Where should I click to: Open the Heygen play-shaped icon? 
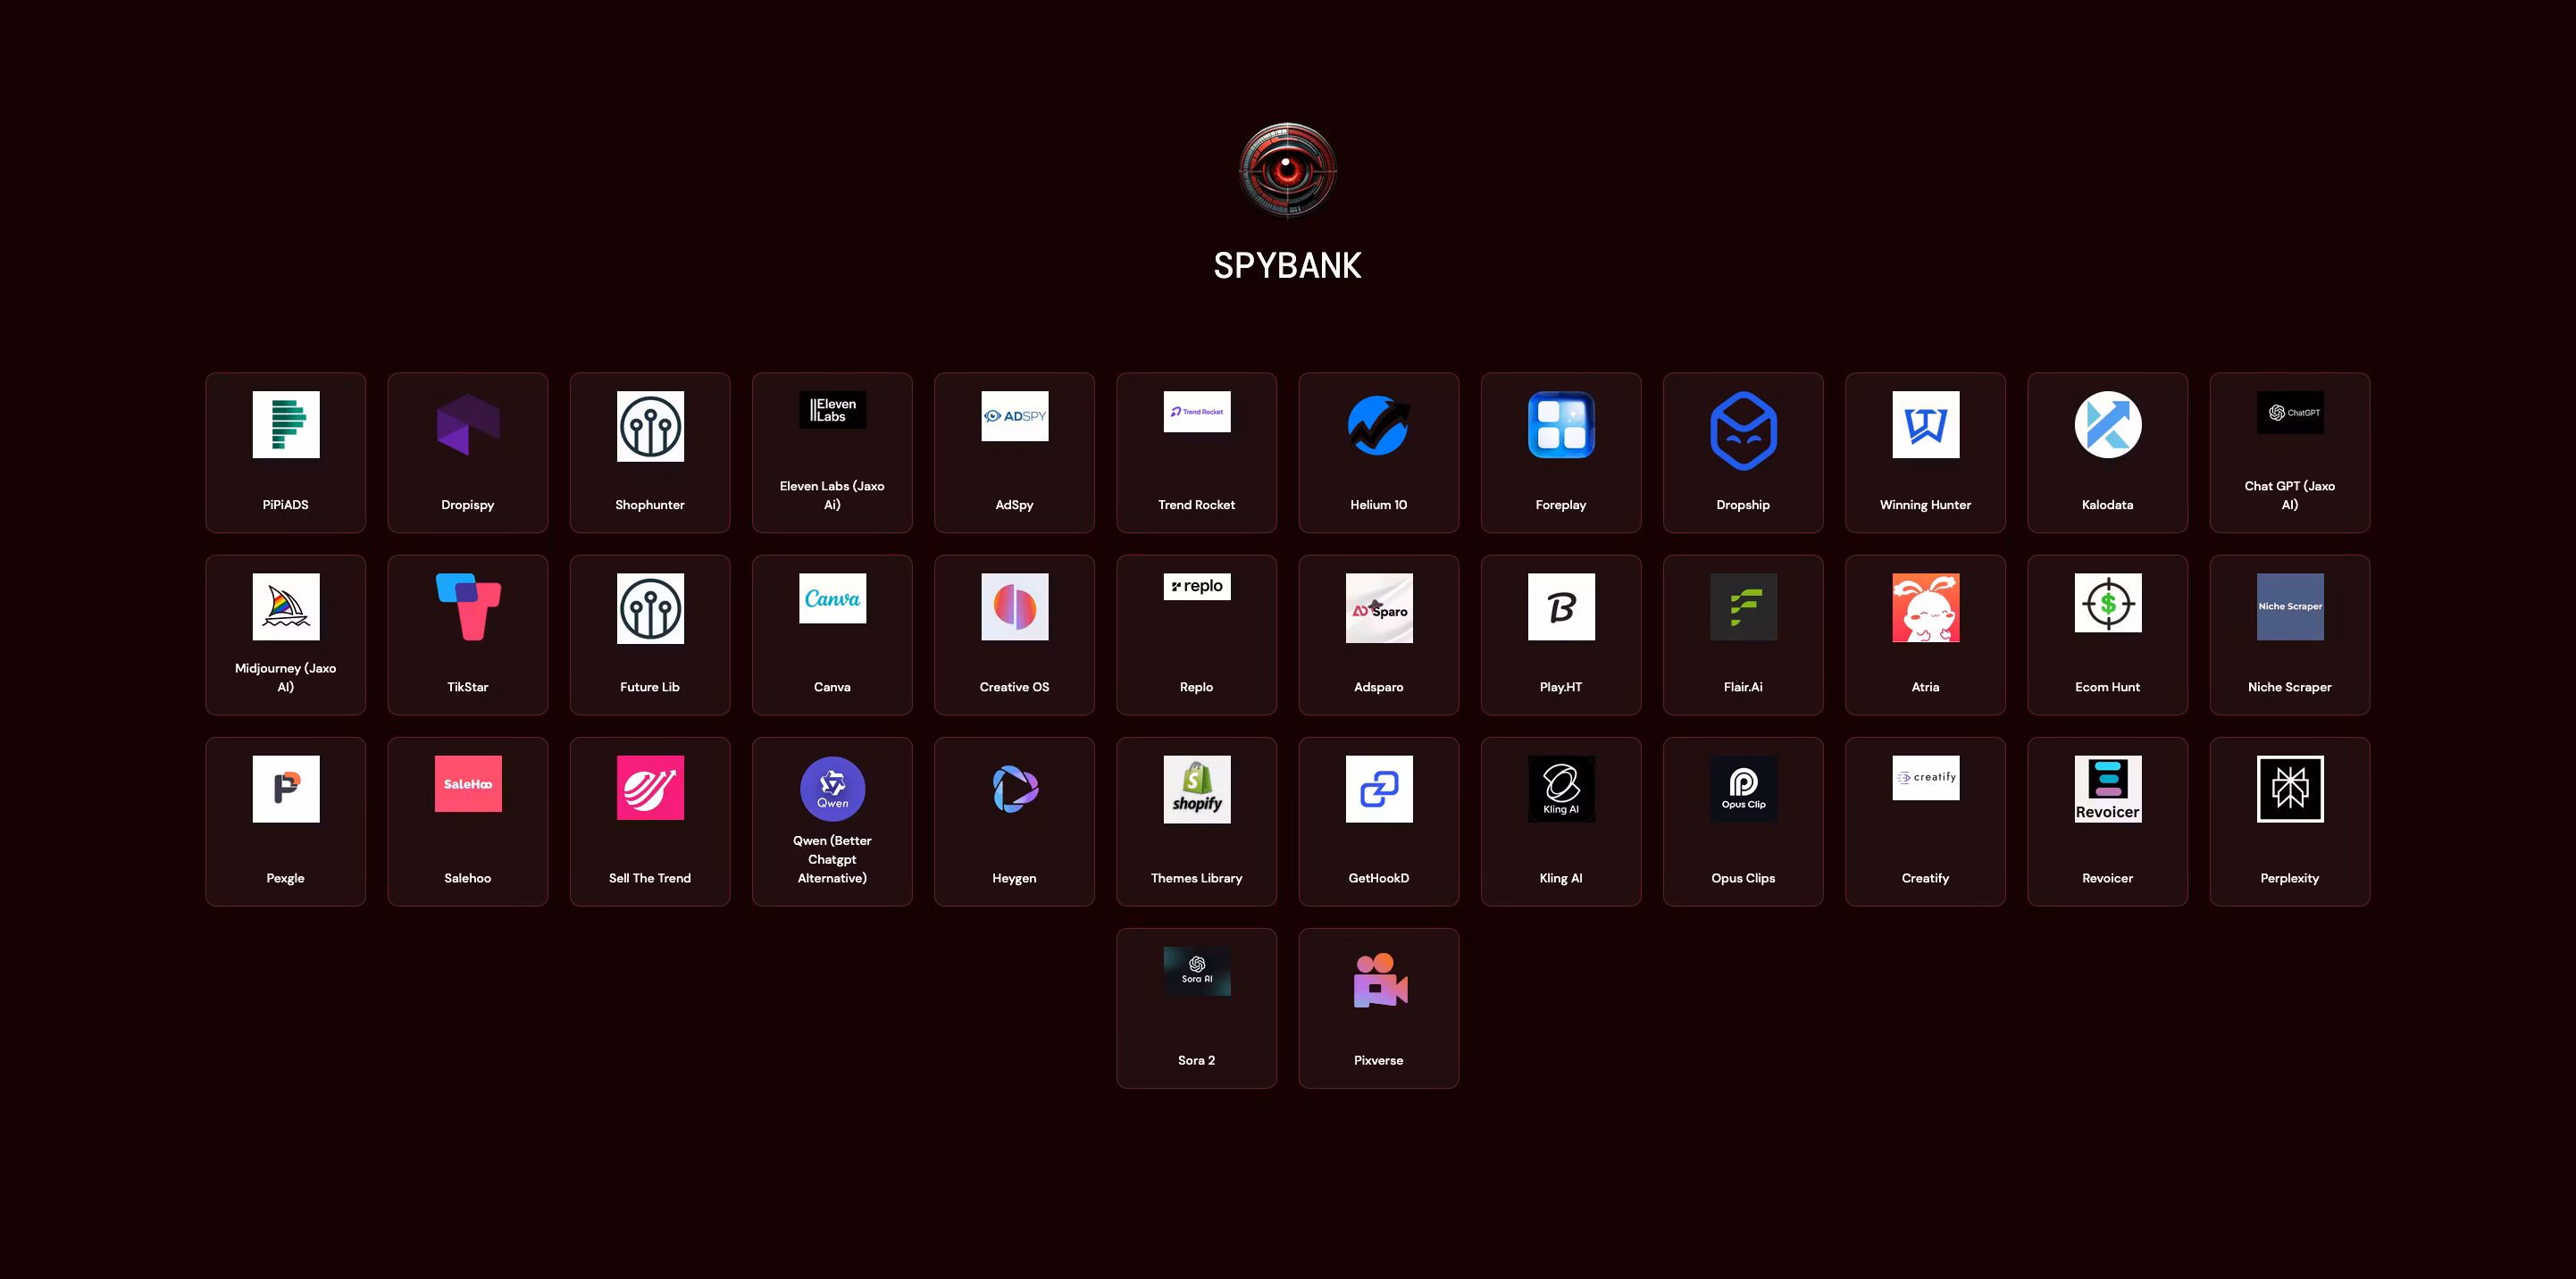point(1014,789)
